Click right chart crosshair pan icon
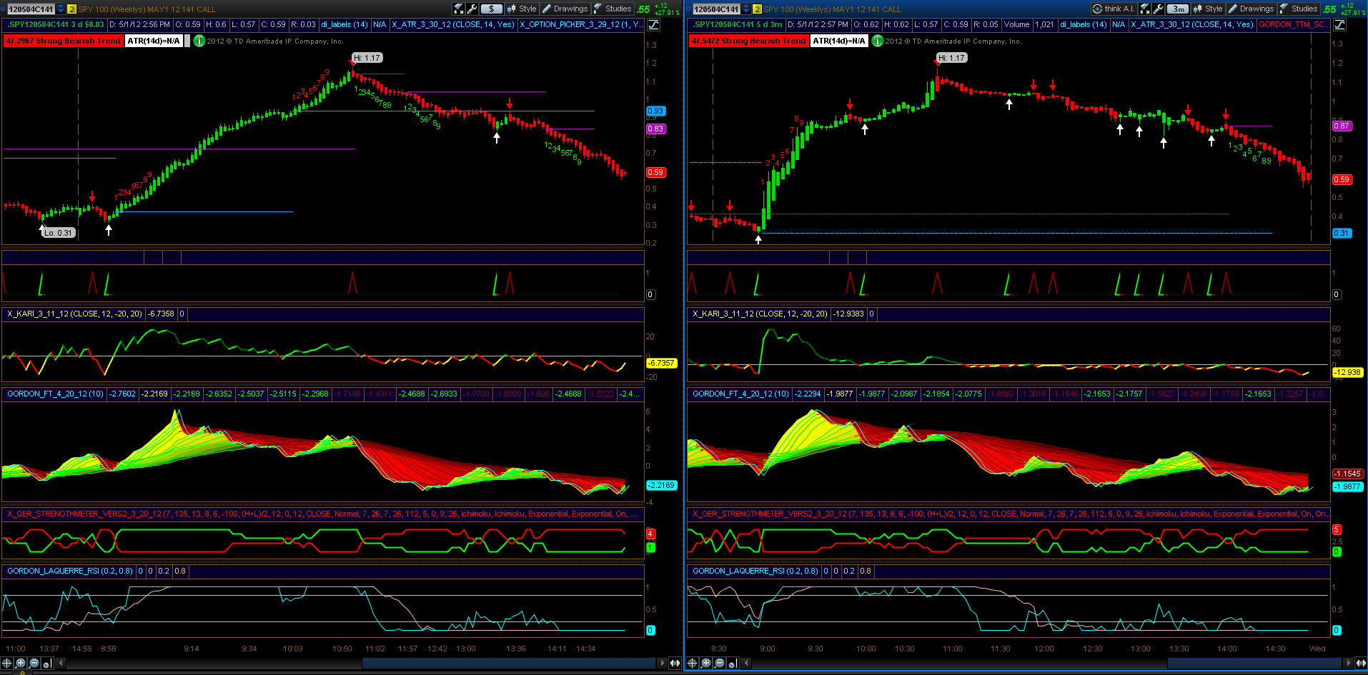1368x675 pixels. 692,663
